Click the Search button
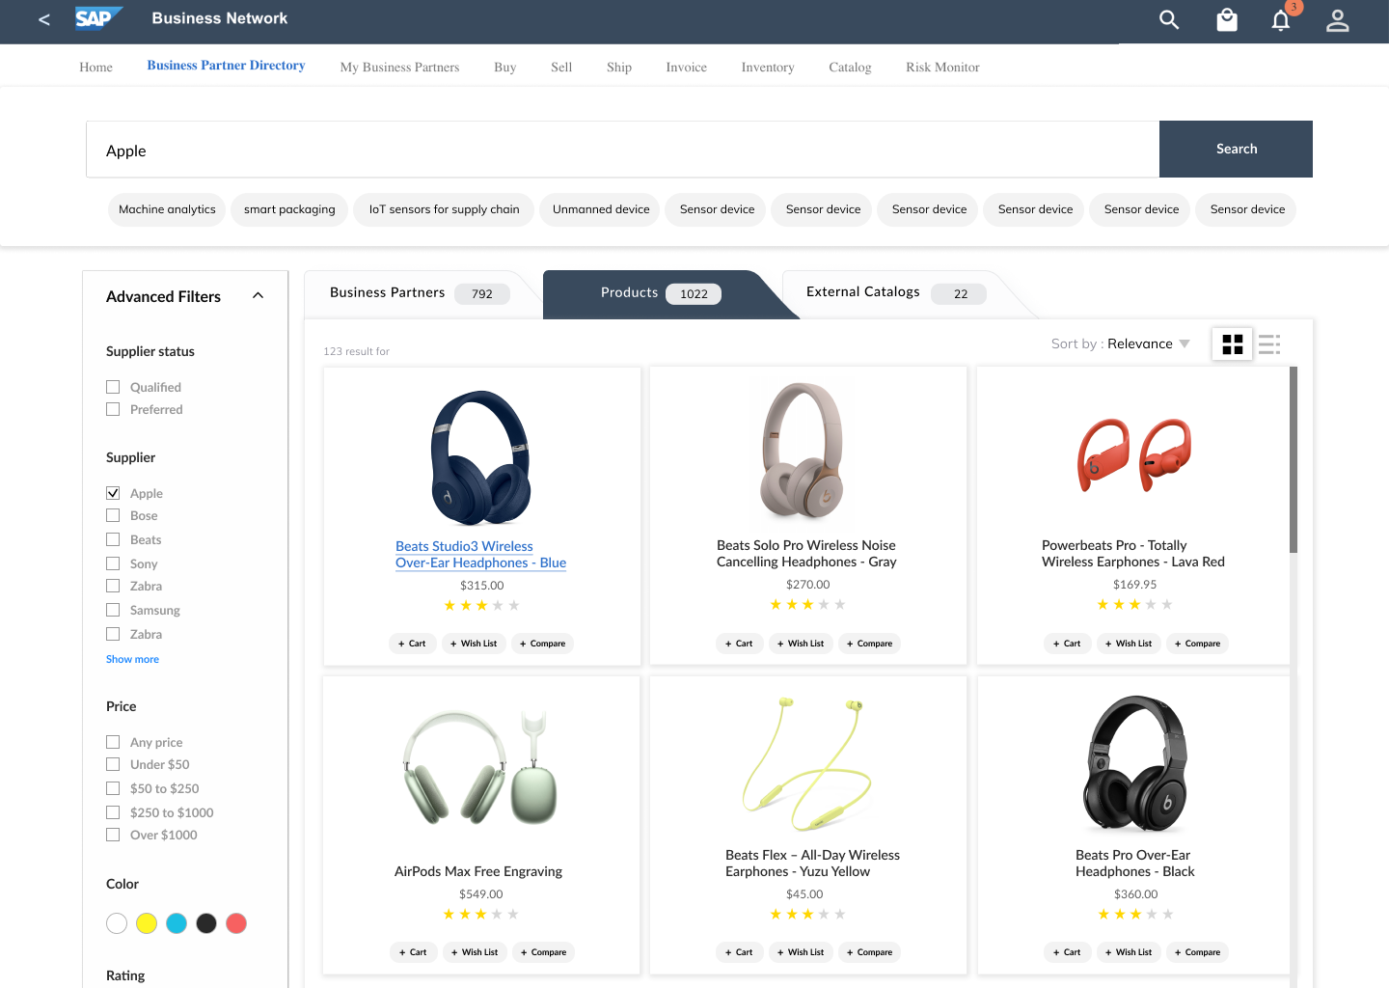This screenshot has width=1389, height=988. (1236, 149)
